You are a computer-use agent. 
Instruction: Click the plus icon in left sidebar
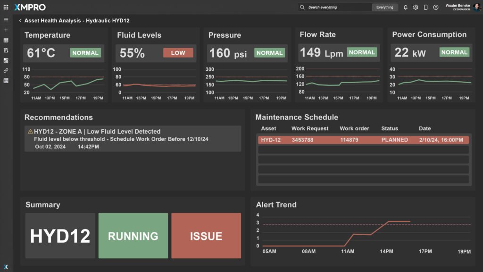pos(6,30)
